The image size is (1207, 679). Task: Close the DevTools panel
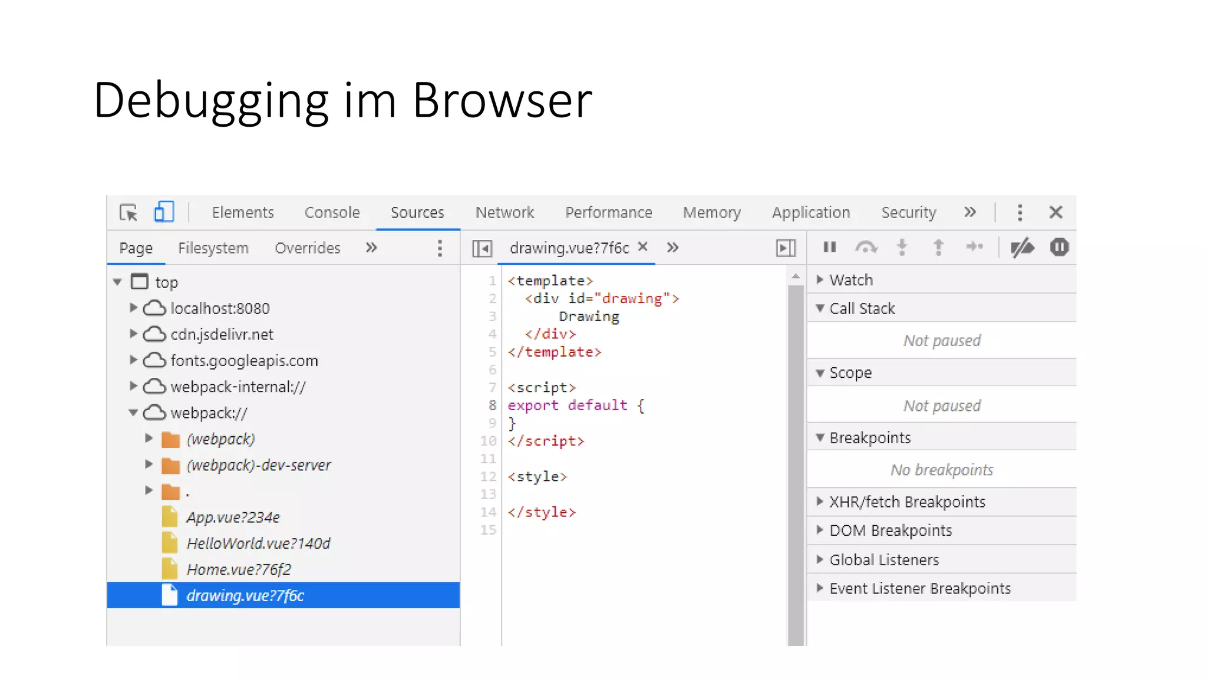(1056, 212)
